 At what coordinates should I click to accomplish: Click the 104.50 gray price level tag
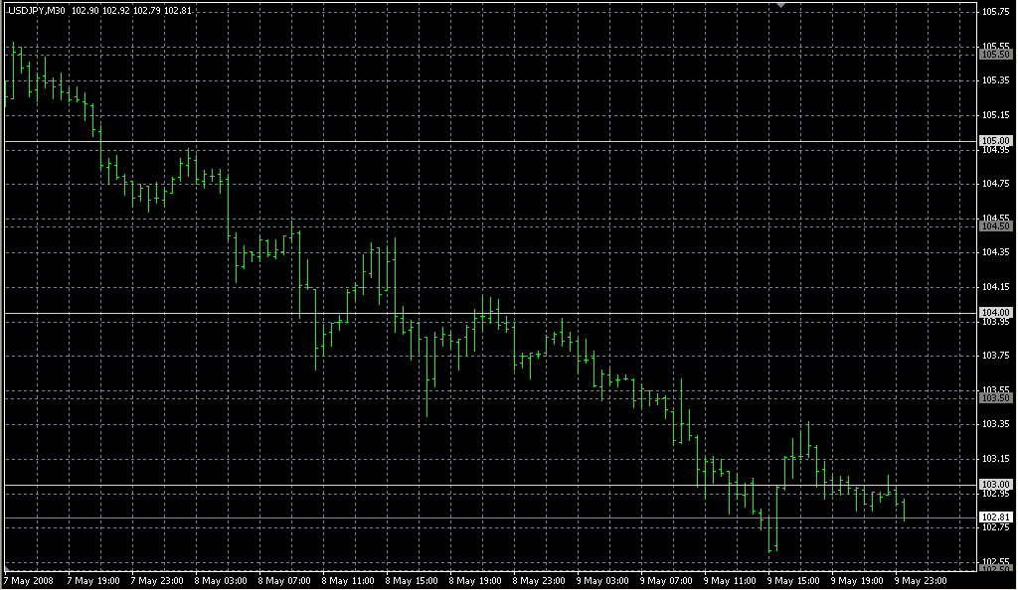click(x=995, y=226)
